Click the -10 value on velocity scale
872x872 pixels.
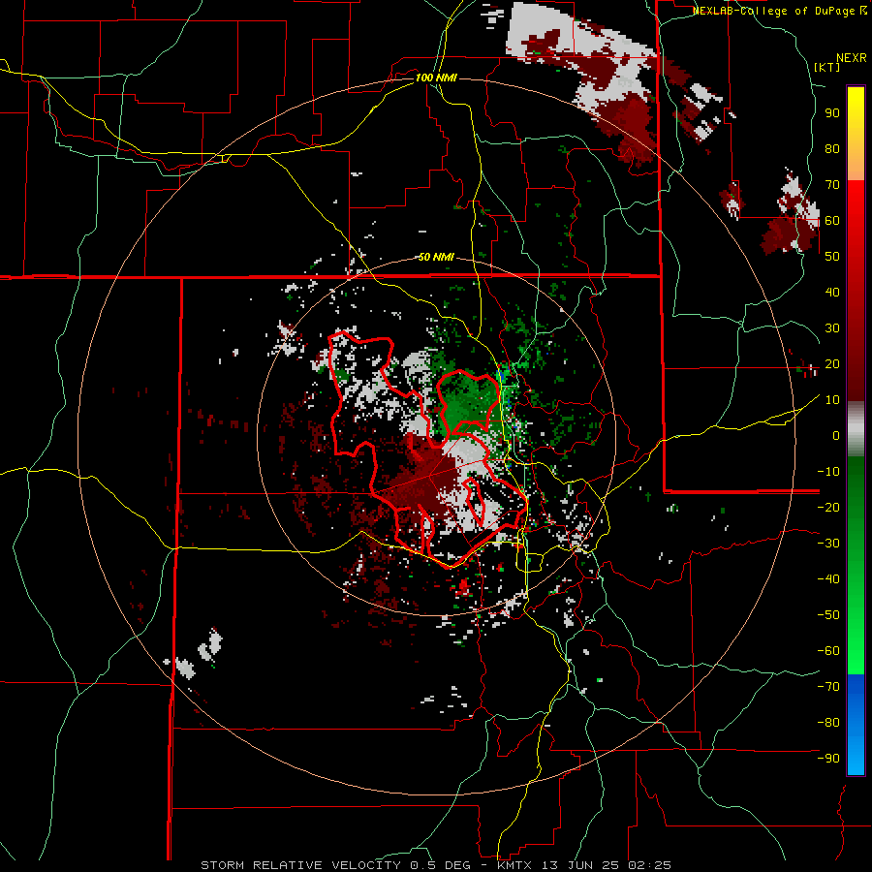[x=828, y=472]
